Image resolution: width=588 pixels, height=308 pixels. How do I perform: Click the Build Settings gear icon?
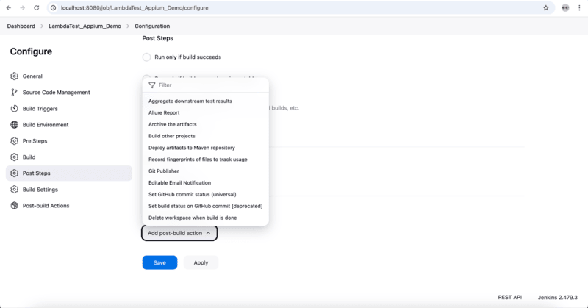coord(14,190)
